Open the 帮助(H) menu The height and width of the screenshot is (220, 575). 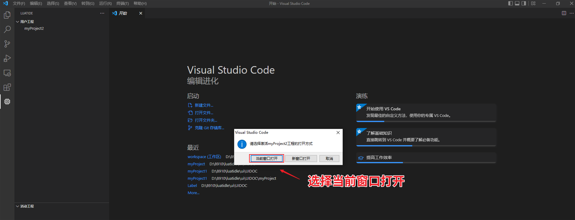click(x=140, y=3)
